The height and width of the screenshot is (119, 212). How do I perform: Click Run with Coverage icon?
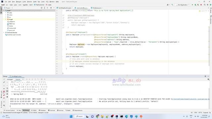coord(198,5)
